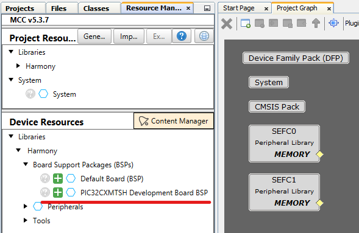Screen dimensions: 359x233
Task: Click the greyed box icon with a left arrow
Action: pos(302,23)
